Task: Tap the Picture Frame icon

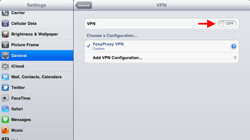Action: [5, 45]
